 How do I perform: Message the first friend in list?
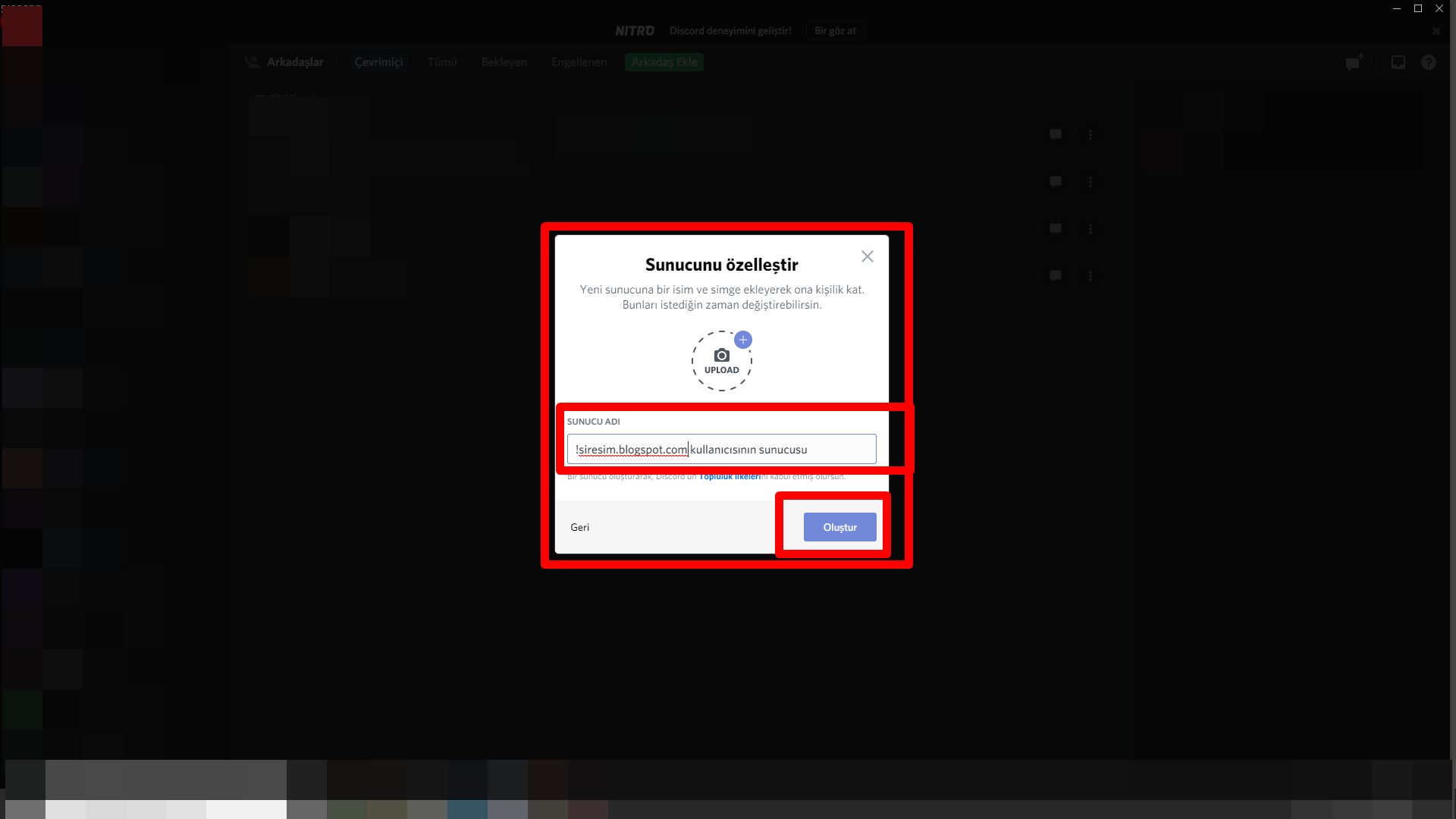coord(1056,135)
